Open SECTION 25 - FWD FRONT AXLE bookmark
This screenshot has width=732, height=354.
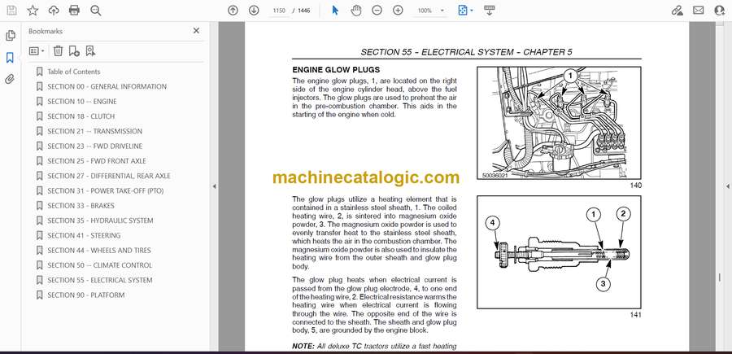coord(97,161)
